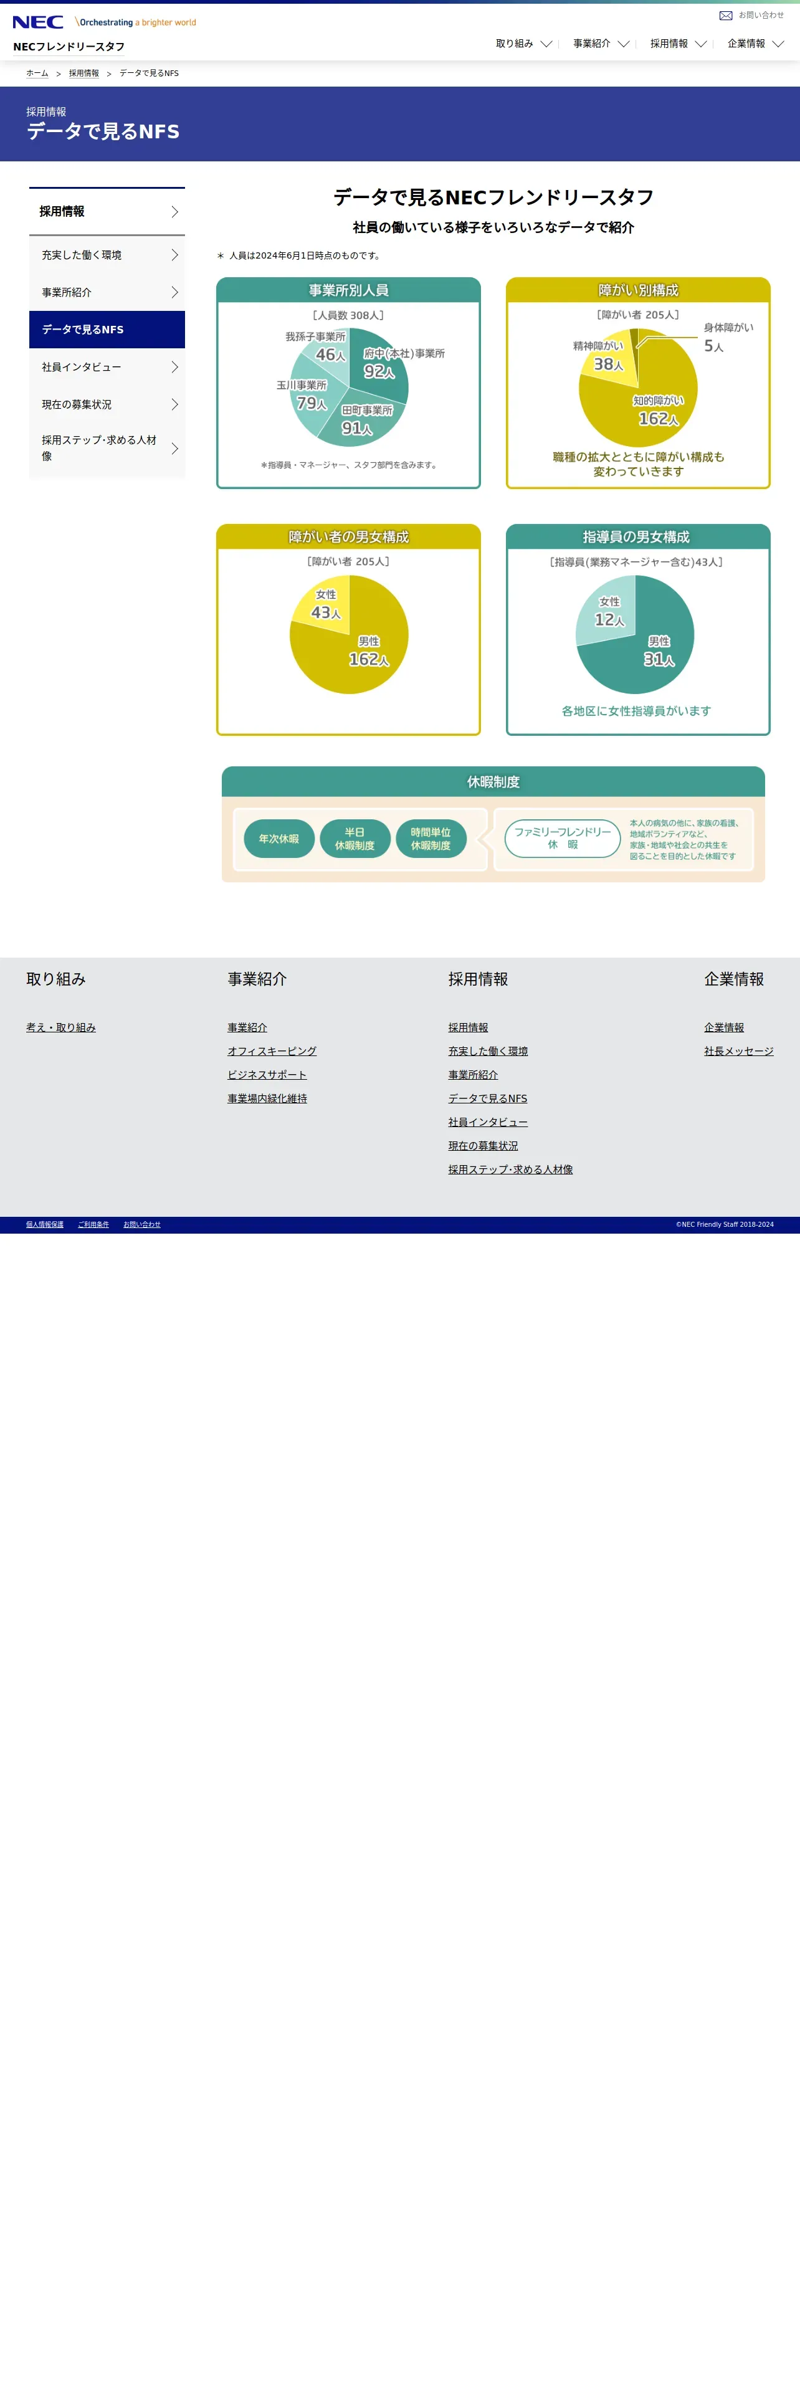
Task: Click the 年次休暇 badge
Action: (279, 839)
